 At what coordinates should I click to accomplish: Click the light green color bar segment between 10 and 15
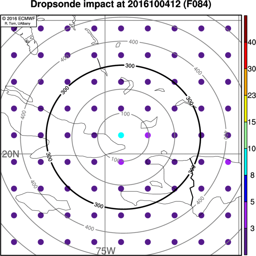tap(246, 135)
